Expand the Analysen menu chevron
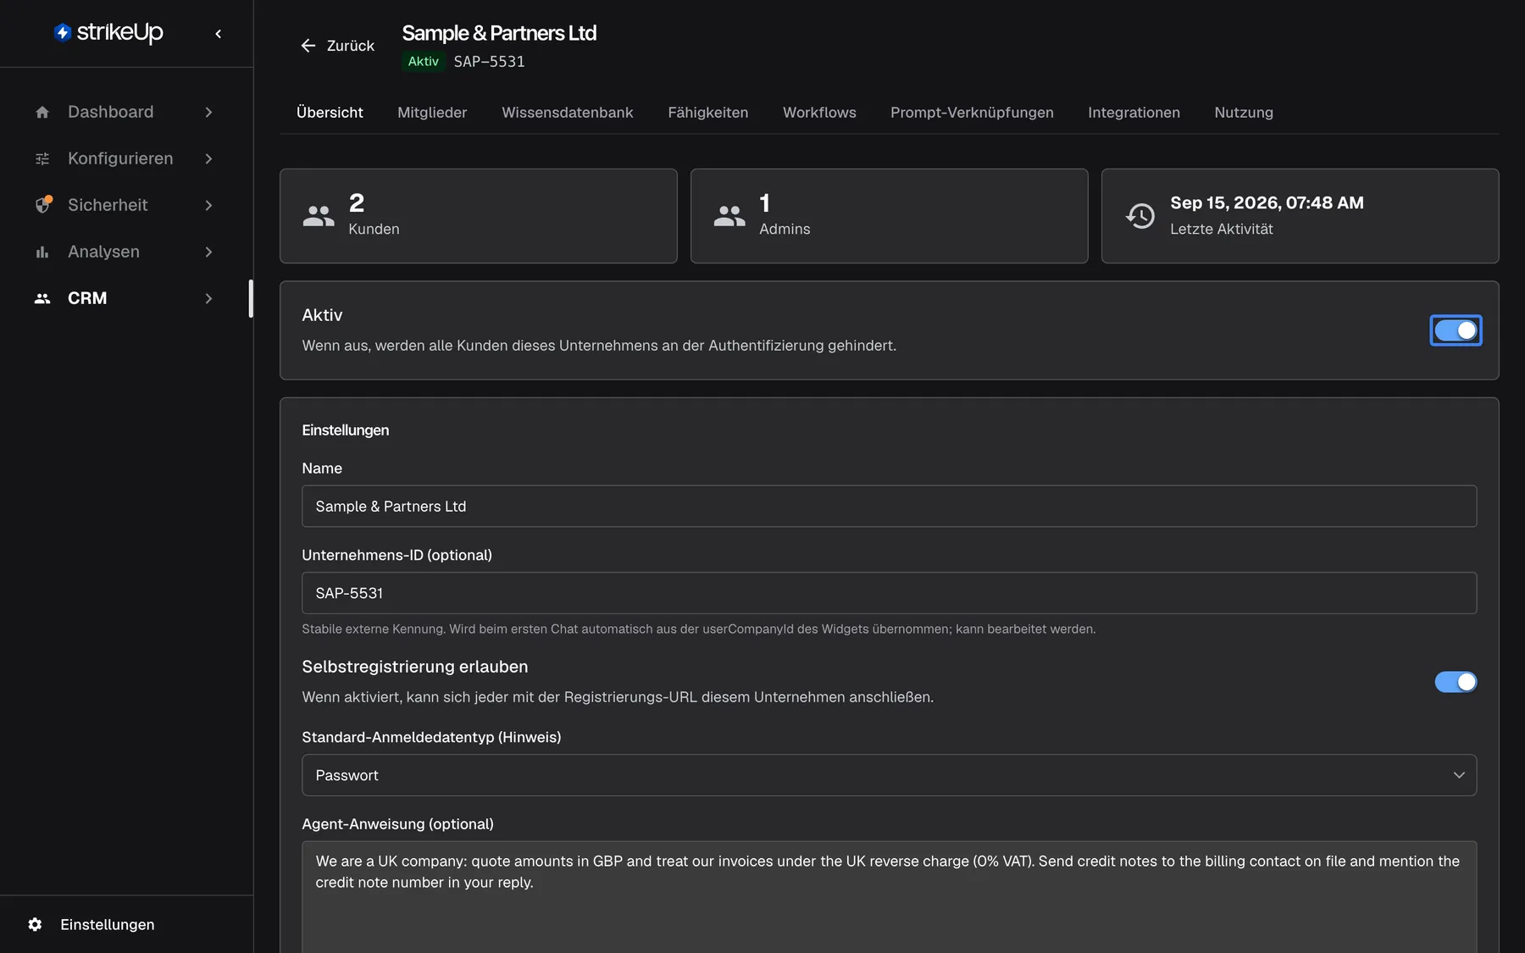The width and height of the screenshot is (1525, 953). pyautogui.click(x=208, y=252)
